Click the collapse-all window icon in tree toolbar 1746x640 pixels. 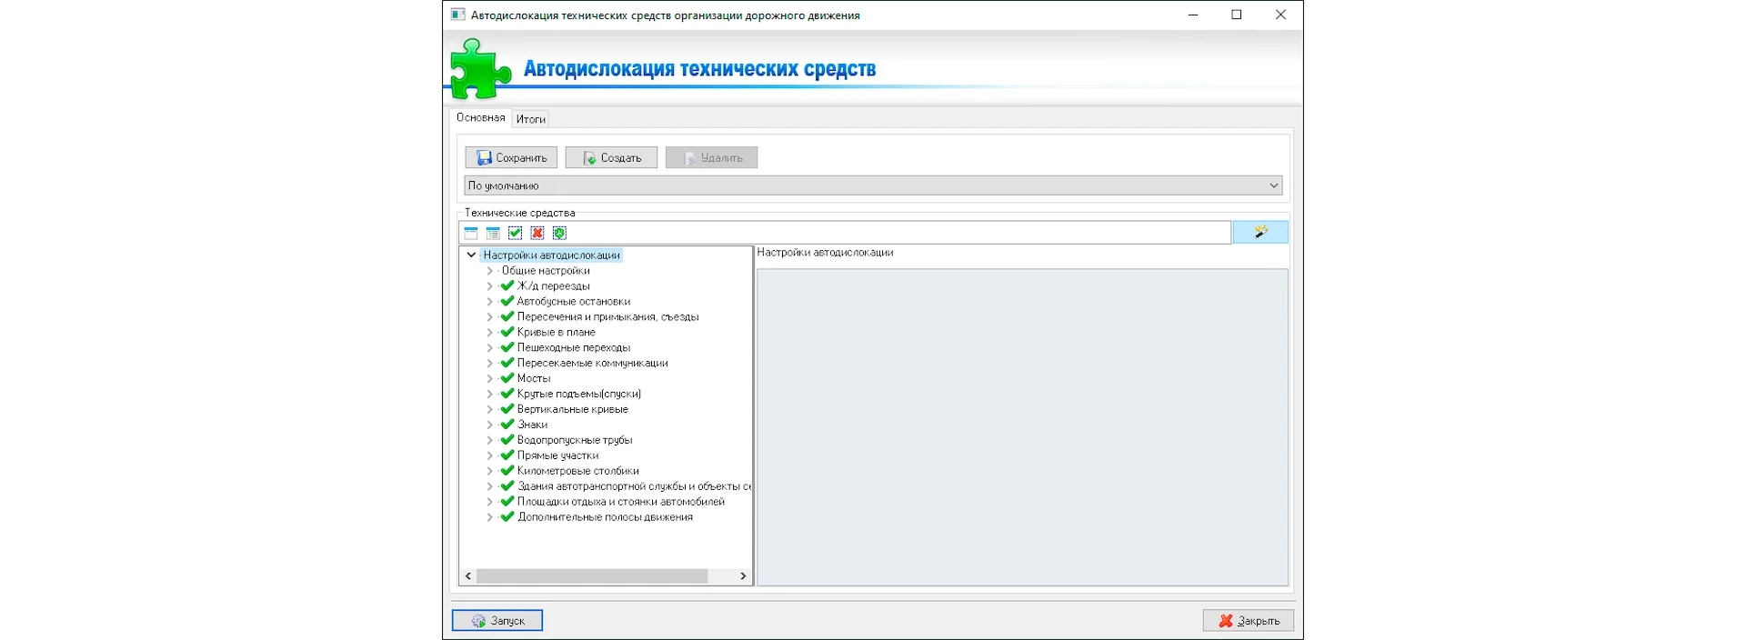(471, 234)
